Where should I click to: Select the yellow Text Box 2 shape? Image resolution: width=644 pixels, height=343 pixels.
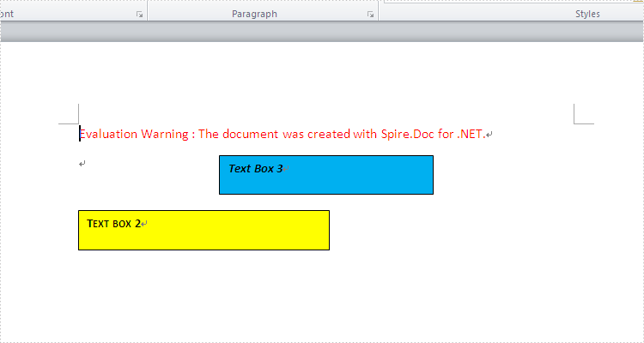[204, 230]
